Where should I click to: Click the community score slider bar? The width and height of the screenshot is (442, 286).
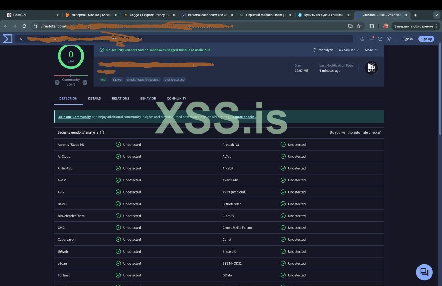tap(71, 75)
